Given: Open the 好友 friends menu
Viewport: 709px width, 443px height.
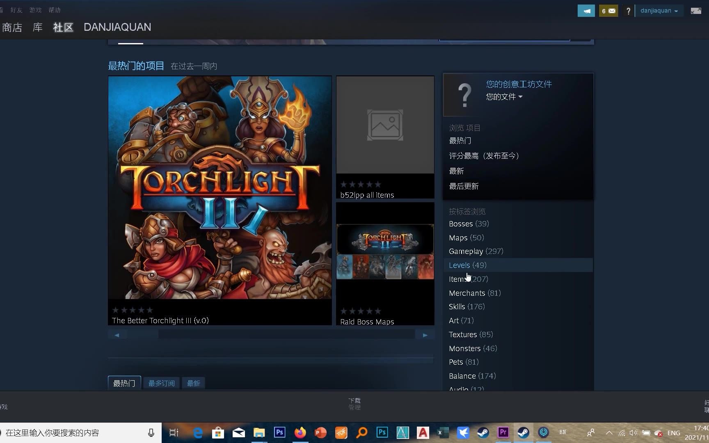Looking at the screenshot, I should point(16,10).
